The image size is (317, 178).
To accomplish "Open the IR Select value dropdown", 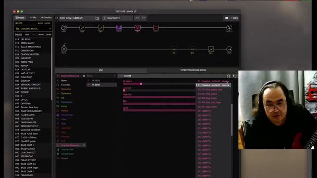I will 214,81.
